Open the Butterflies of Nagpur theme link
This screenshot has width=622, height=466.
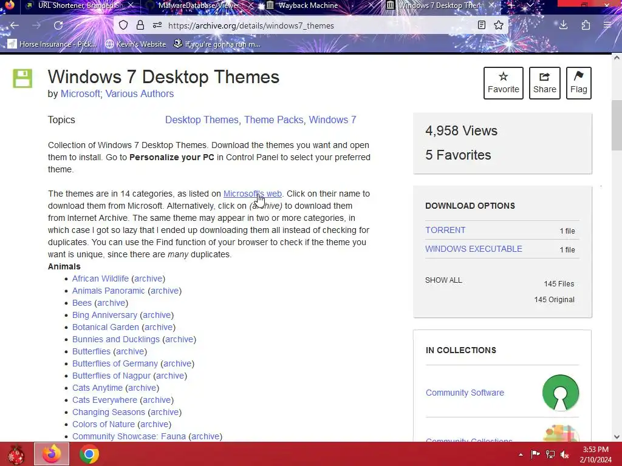point(112,376)
